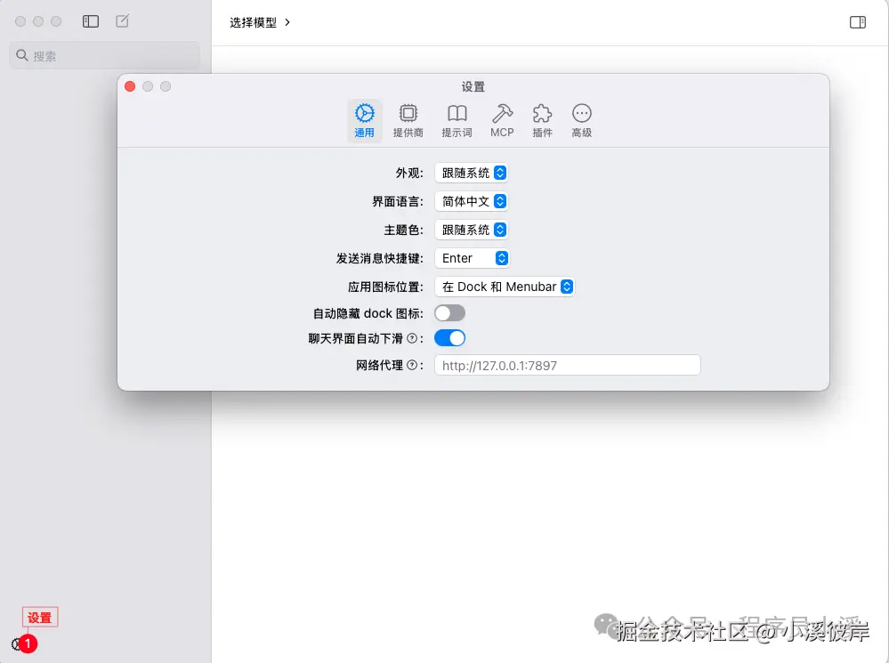Click the 网络代理 proxy address input field
Screen dimensions: 889x663
coord(567,364)
